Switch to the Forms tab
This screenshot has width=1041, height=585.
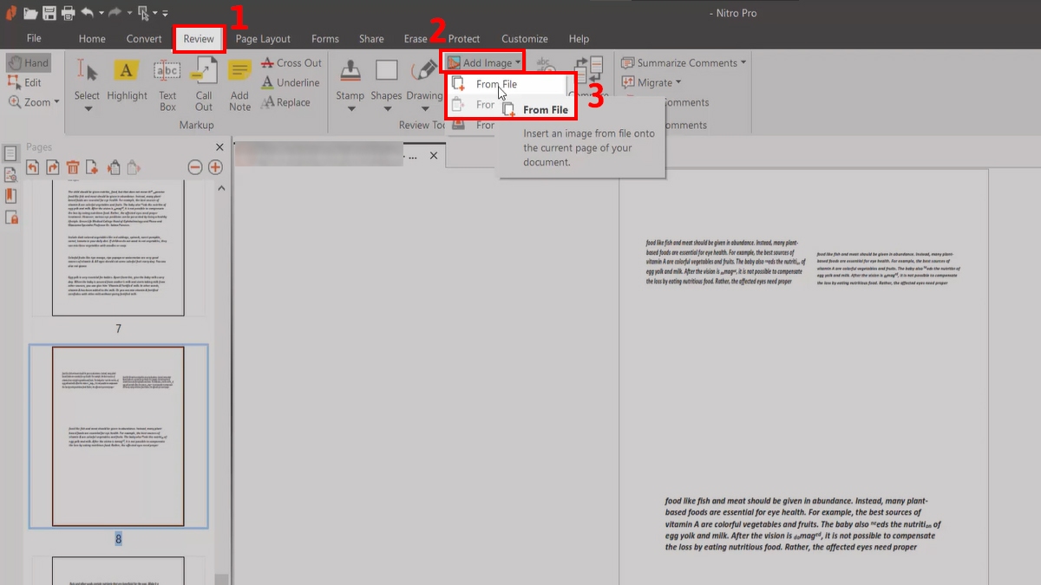325,39
